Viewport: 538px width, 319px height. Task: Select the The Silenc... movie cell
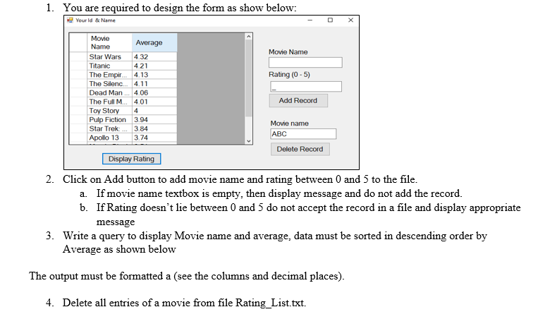(x=109, y=83)
